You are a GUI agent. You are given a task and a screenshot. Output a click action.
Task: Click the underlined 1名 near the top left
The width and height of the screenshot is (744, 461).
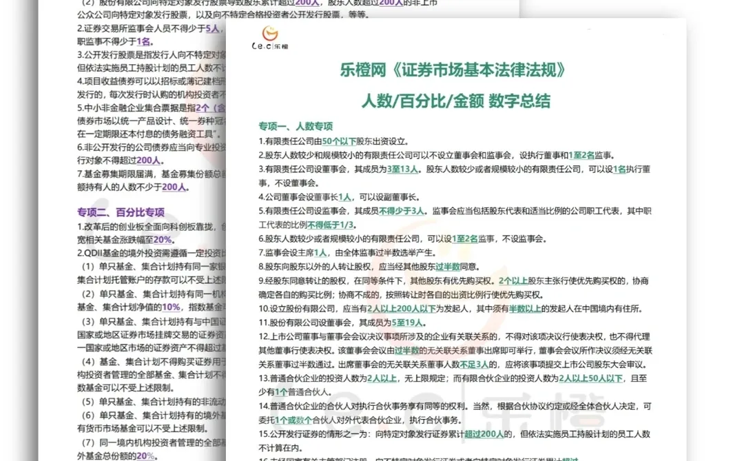coord(142,39)
